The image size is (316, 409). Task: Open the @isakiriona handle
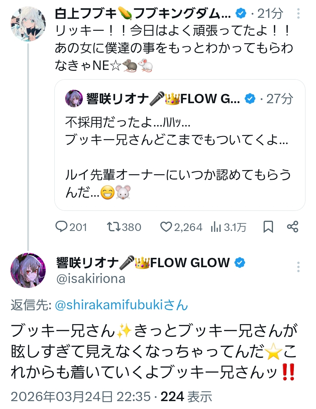[x=91, y=279]
